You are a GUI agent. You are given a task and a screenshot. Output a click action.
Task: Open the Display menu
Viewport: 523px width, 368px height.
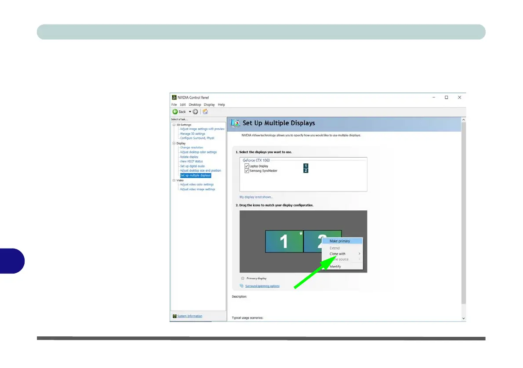210,105
